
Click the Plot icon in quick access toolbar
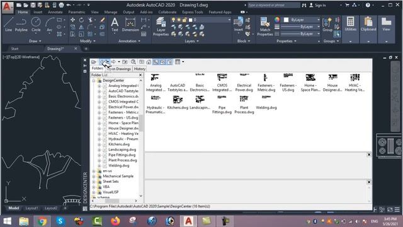point(61,5)
